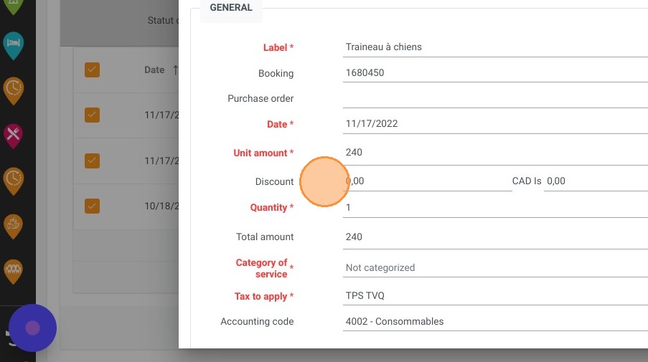
Task: Click the Label field with Traineau à chiens
Action: tap(495, 47)
